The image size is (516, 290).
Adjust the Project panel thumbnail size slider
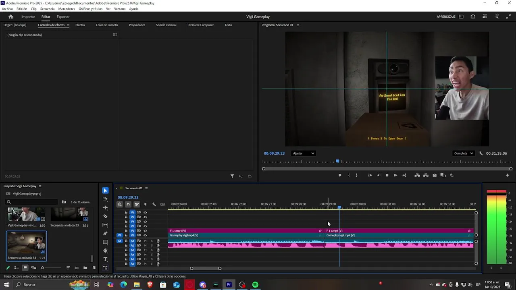pyautogui.click(x=42, y=268)
